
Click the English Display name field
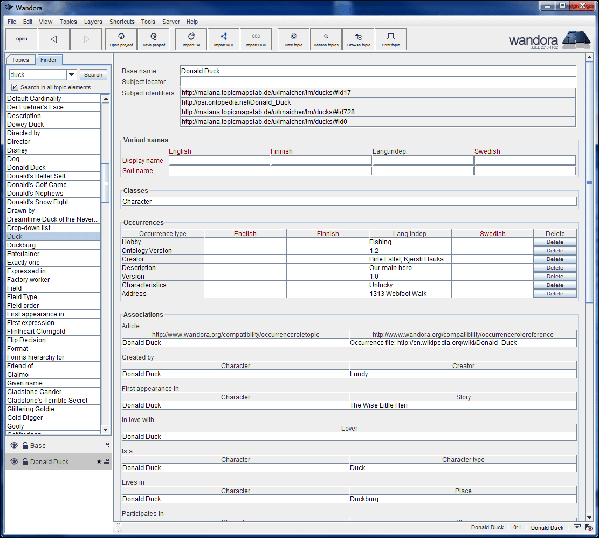point(219,160)
